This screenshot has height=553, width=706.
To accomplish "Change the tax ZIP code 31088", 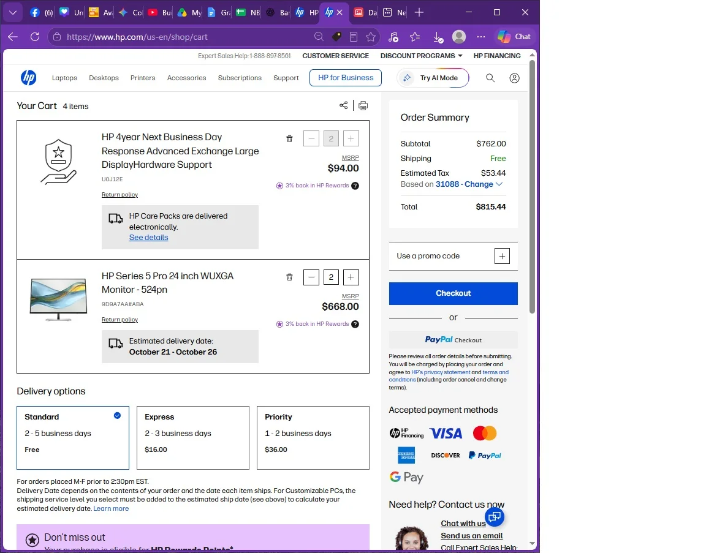I will 469,184.
